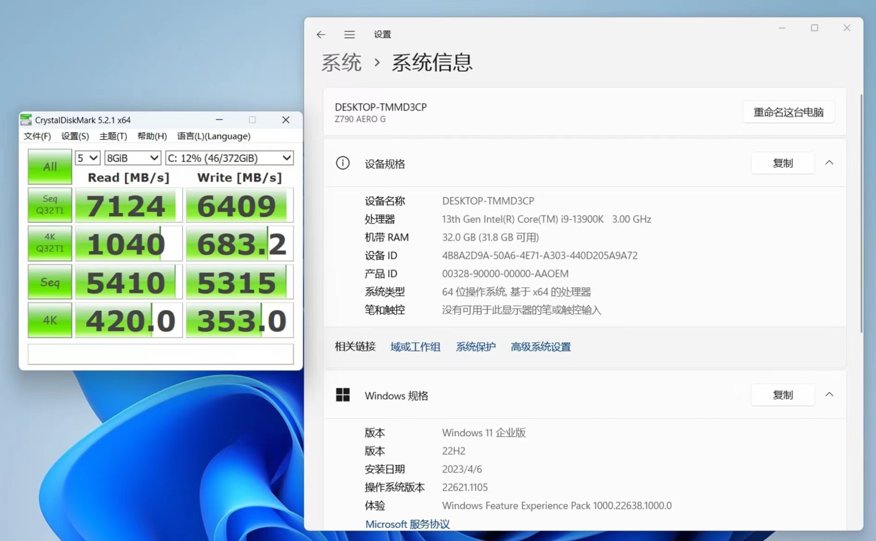Click the Seq Q32T1 read result 7124
This screenshot has height=541, width=876.
pos(128,205)
